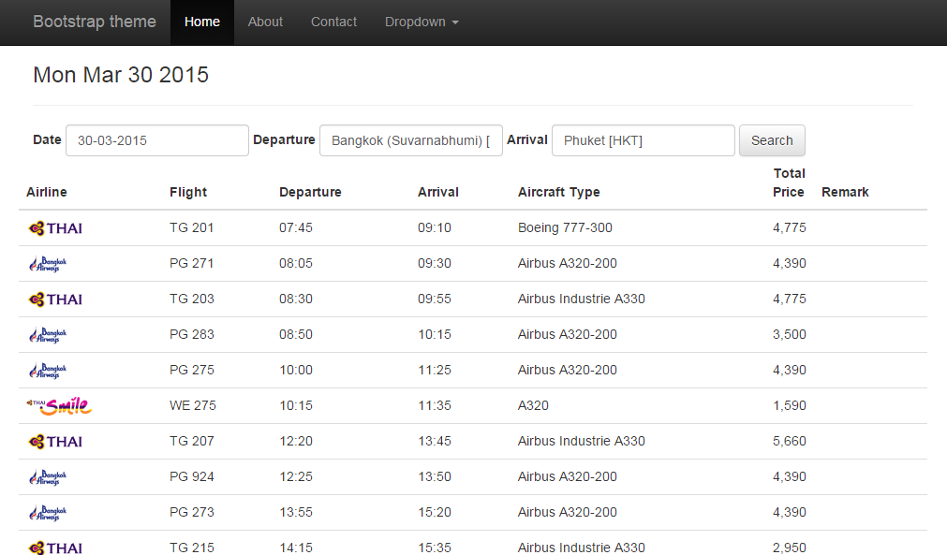This screenshot has width=947, height=555.
Task: Click the price 3,500
Action: point(790,334)
